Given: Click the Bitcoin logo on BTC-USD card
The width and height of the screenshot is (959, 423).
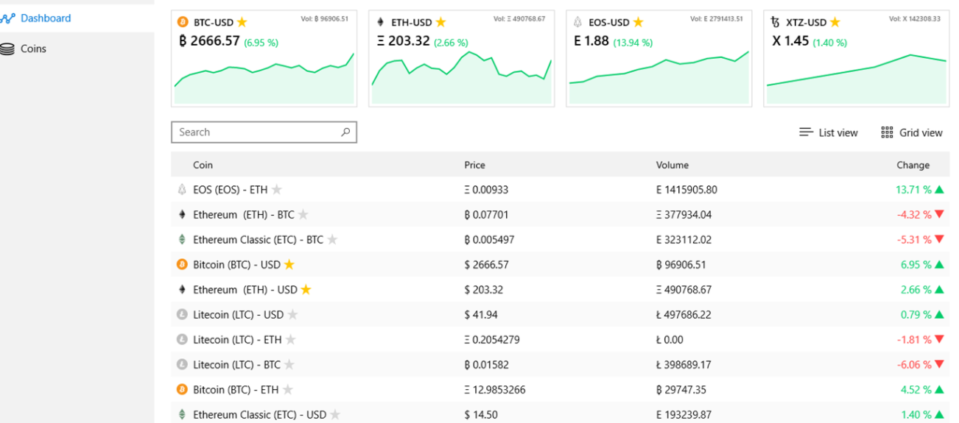Looking at the screenshot, I should click(x=183, y=22).
